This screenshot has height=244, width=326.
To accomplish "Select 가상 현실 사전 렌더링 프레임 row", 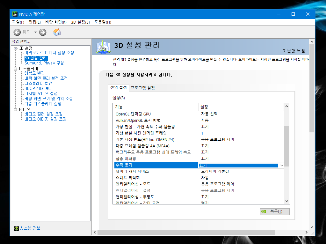I will [x=199, y=133].
